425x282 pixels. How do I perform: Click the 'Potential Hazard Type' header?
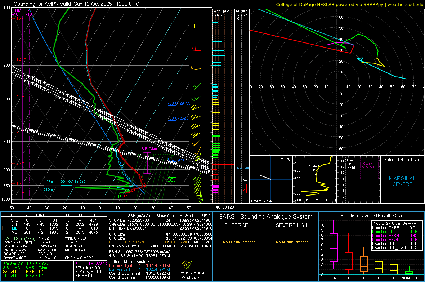point(402,160)
